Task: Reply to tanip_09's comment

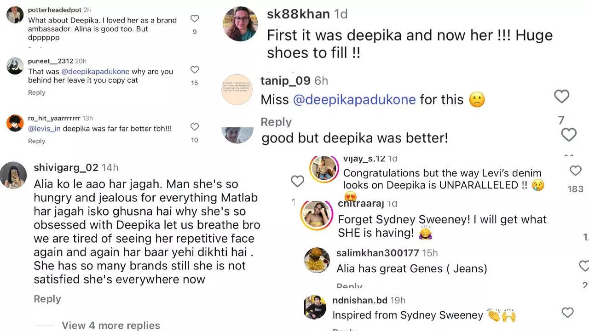Action: pyautogui.click(x=276, y=122)
